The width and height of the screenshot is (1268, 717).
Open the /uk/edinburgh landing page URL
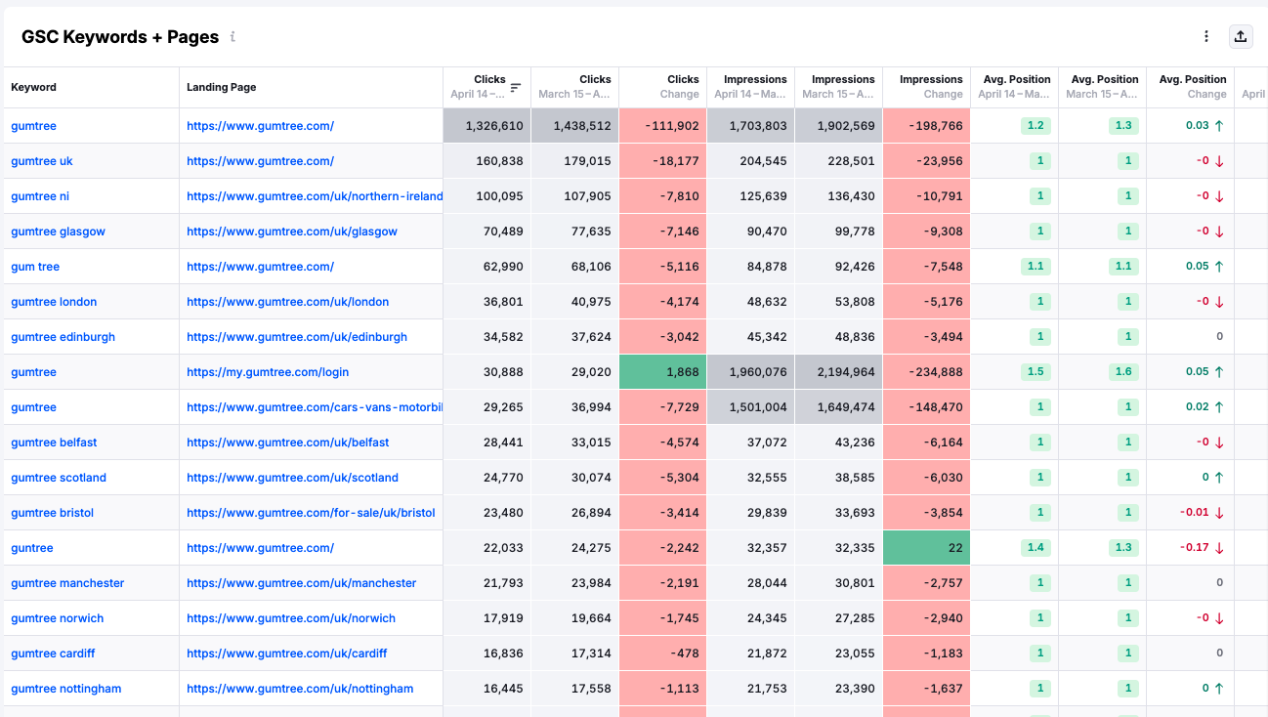pos(297,337)
